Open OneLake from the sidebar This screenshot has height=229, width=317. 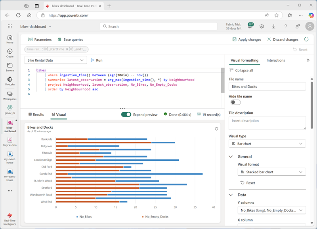point(10,81)
